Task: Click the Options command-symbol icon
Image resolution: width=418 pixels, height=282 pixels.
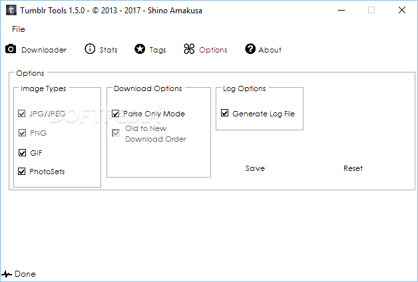Action: point(189,49)
